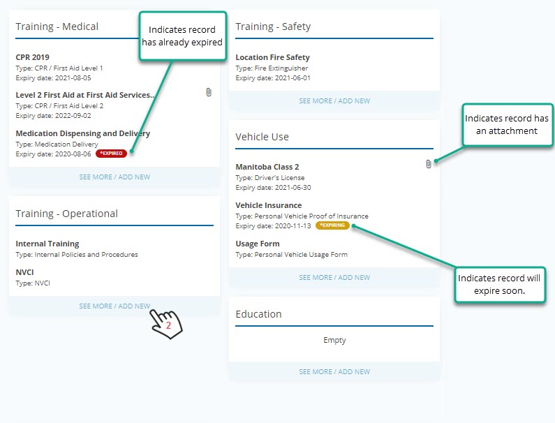555x423 pixels.
Task: Click Type: CPR / First Aid Level 1
Action: coord(59,68)
